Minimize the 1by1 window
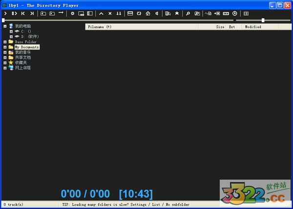The height and width of the screenshot is (209, 293). coord(272,5)
